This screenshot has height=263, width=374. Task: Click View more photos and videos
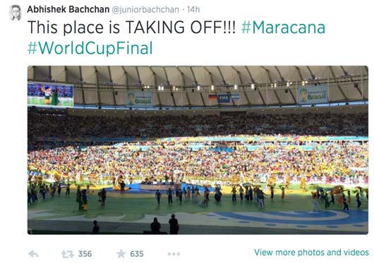pos(311,252)
